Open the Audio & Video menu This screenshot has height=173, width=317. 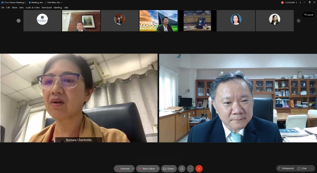33,8
